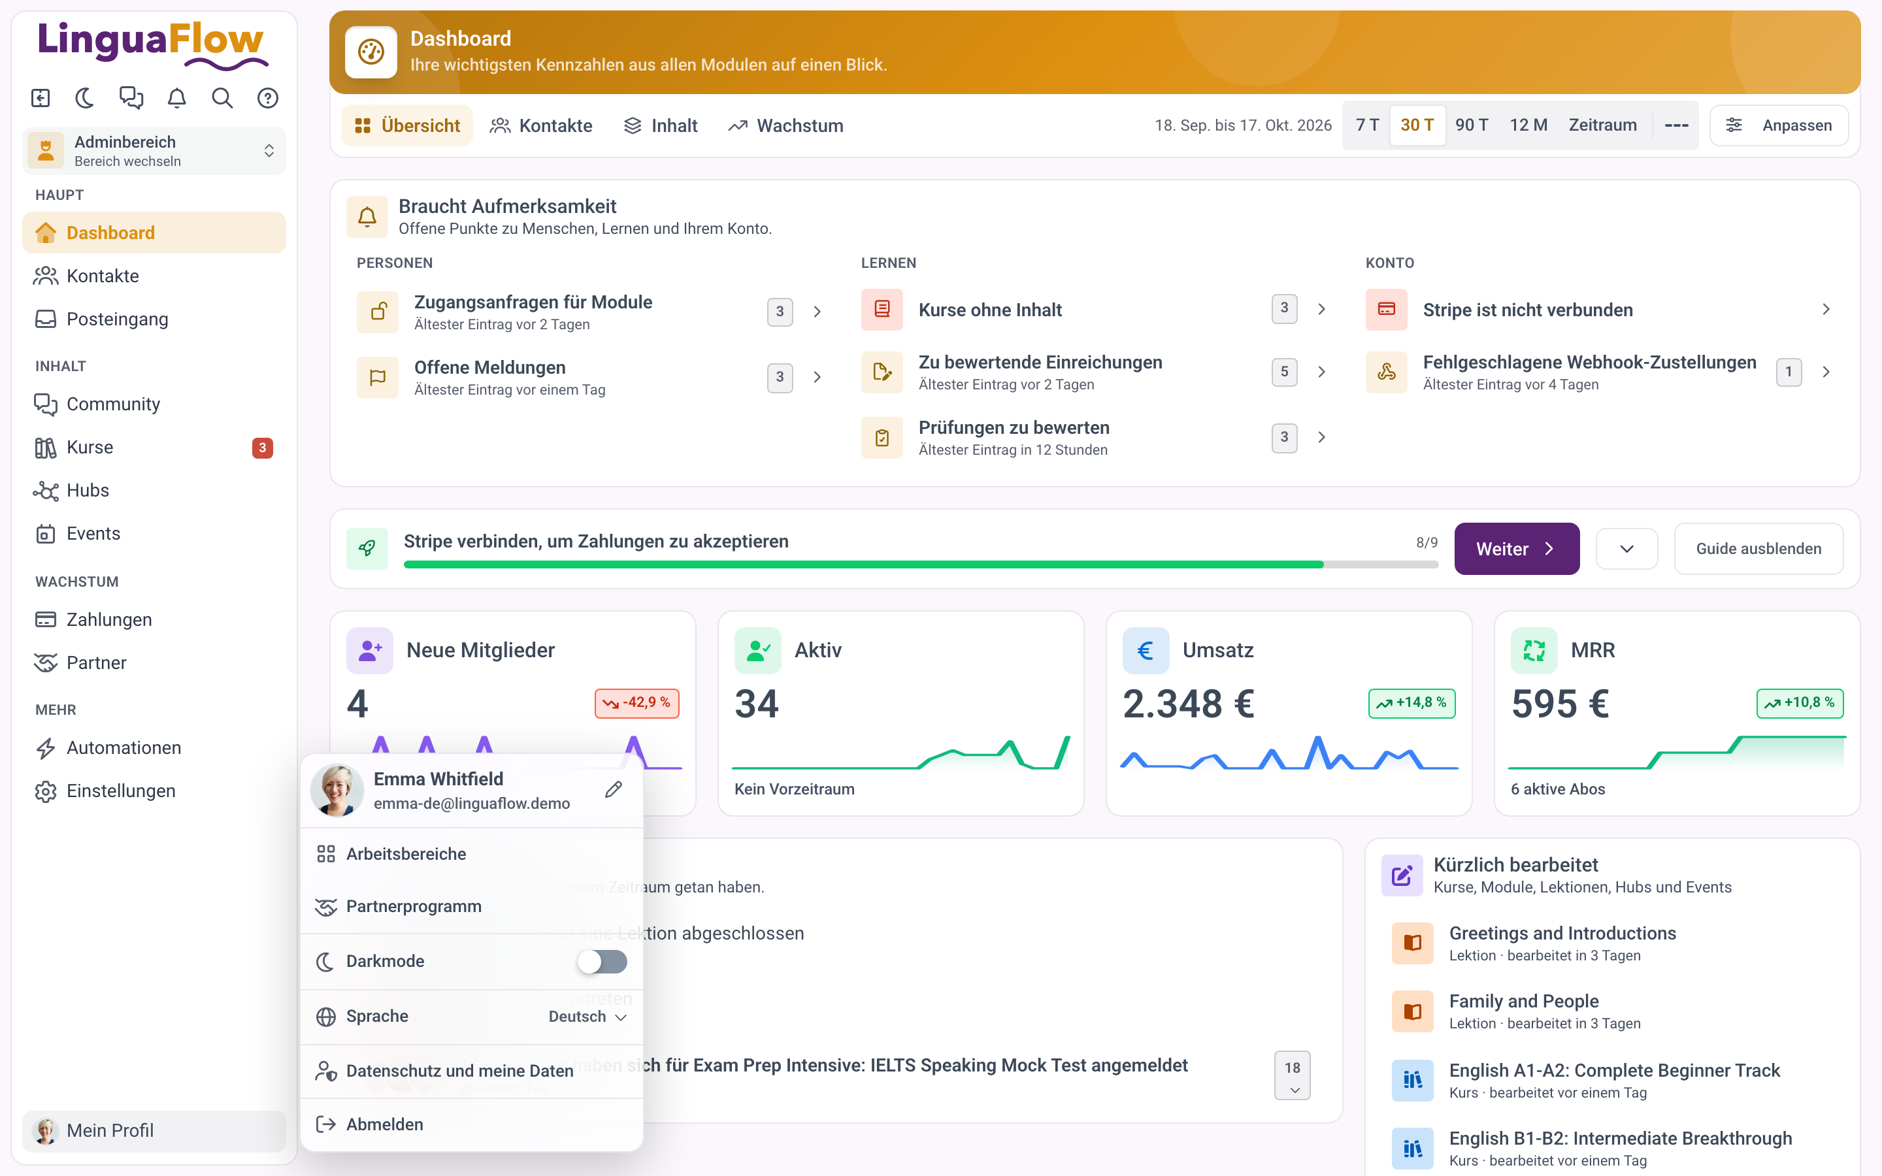
Task: Expand the guide steps chevron next to Weiter
Action: [1626, 548]
